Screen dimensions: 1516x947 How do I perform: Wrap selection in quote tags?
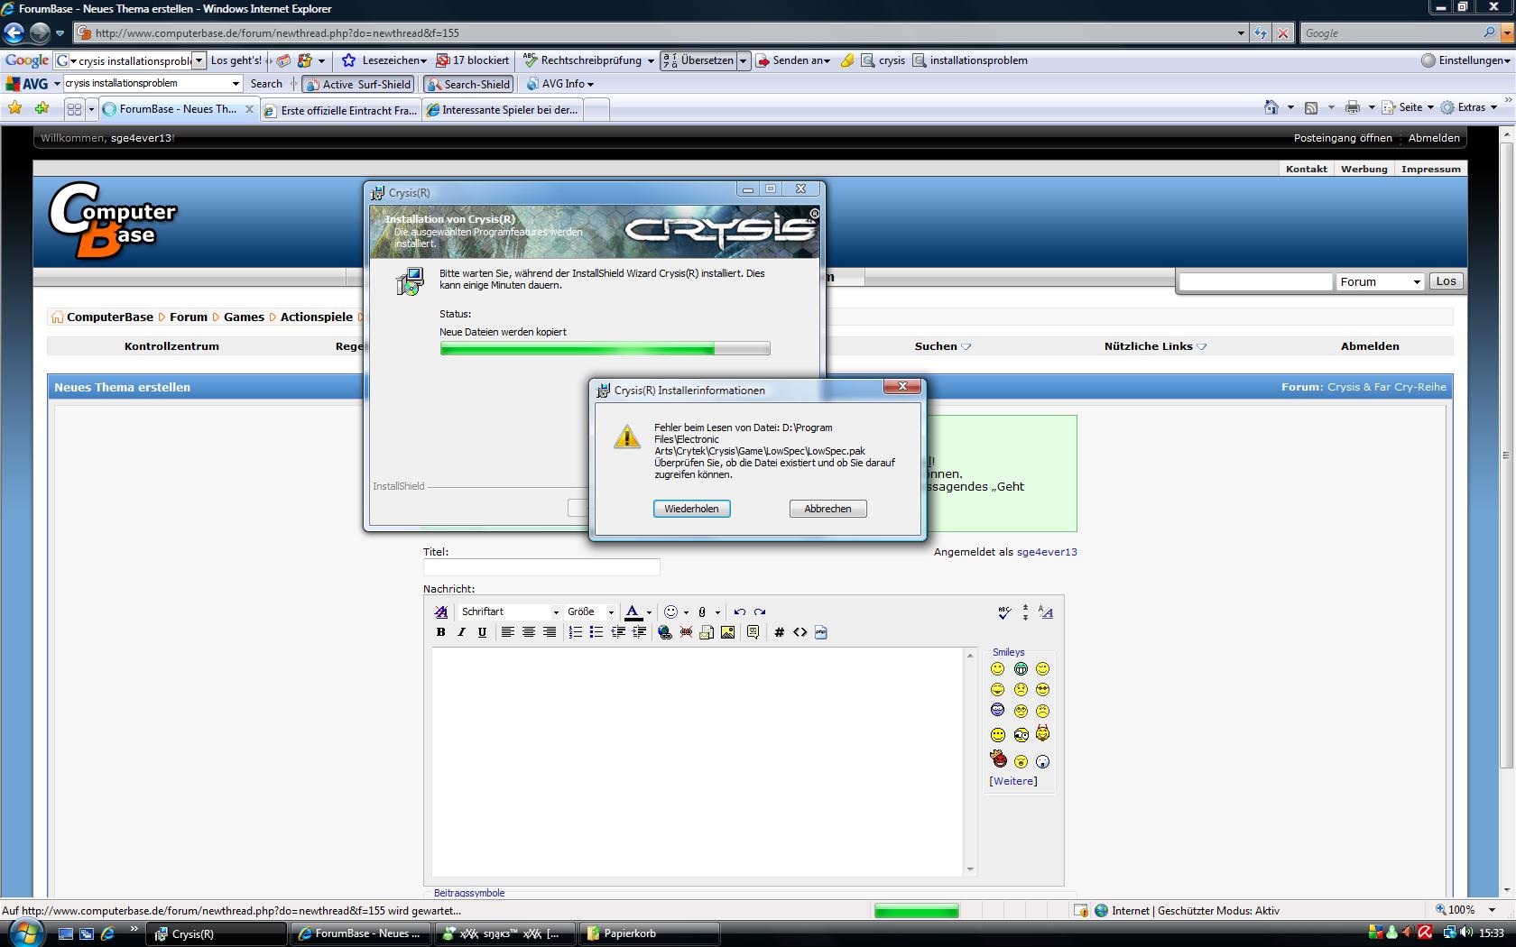pyautogui.click(x=753, y=632)
